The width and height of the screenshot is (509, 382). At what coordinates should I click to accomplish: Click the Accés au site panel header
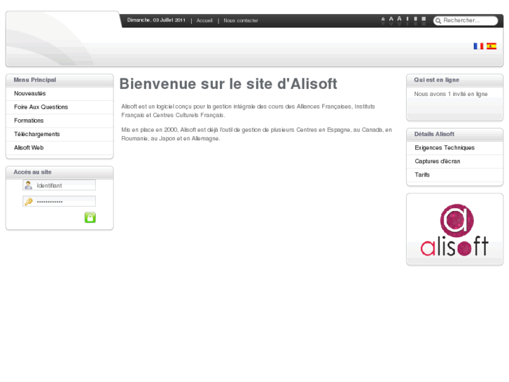coord(60,172)
